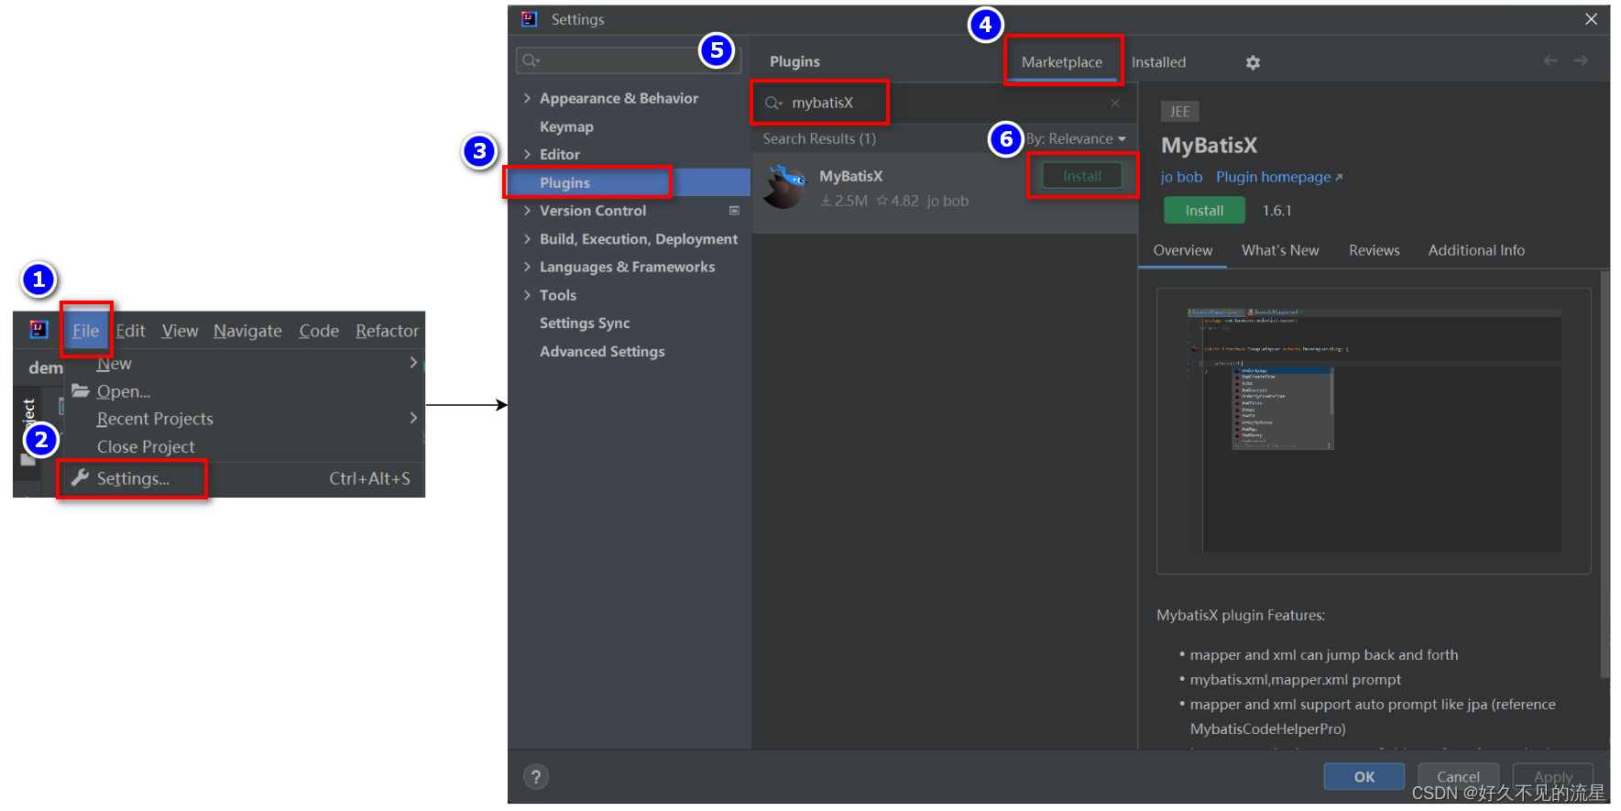Click the search icon beside mybatisX query
This screenshot has width=1621, height=811.
coord(773,103)
